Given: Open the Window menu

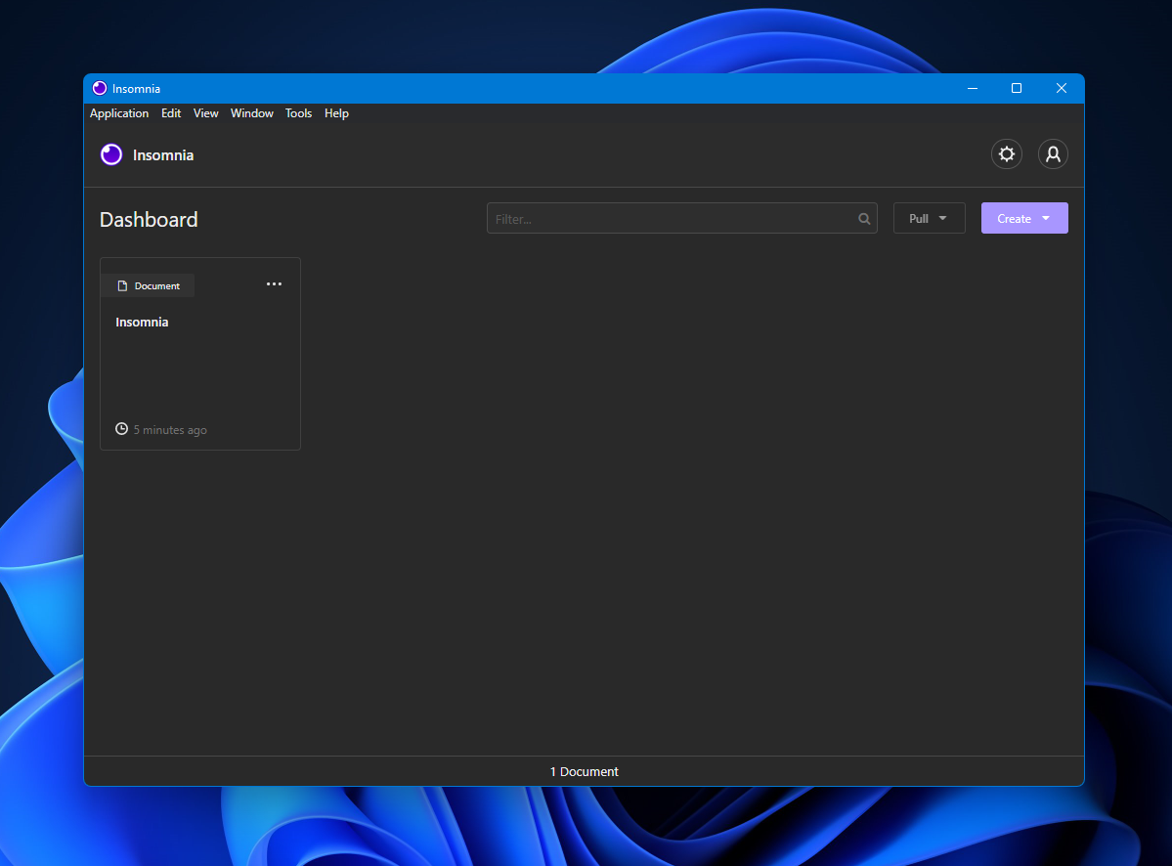Looking at the screenshot, I should coord(251,113).
